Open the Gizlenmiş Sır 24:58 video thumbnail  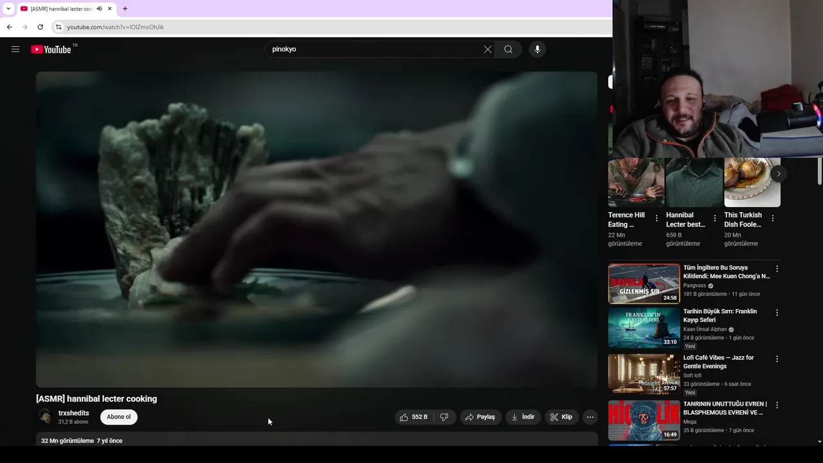(644, 284)
